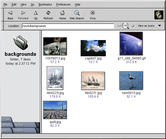Image resolution: width=166 pixels, height=139 pixels.
Task: Open the Bookmarks menu
Action: [45, 4]
